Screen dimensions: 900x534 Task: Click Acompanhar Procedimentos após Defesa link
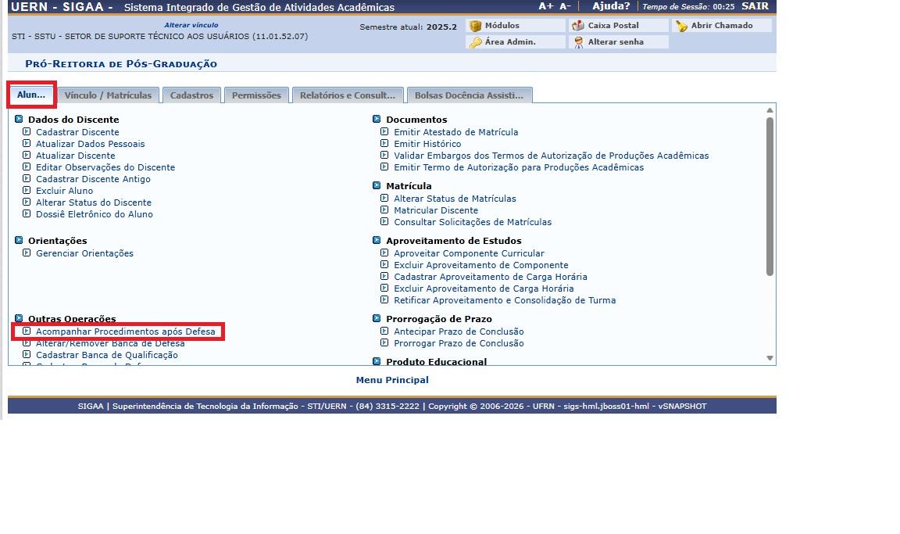point(125,332)
